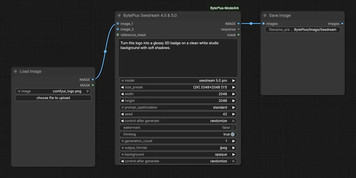Screen dimensions: 356x178
Task: Decrease seed with left arrow
Action: (x=122, y=114)
